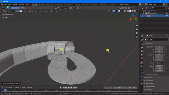Click the outliner filter funnel icon
Image resolution: width=169 pixels, height=95 pixels.
click(168, 8)
